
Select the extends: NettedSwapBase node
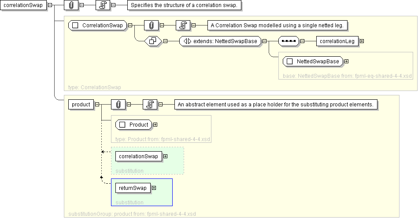(220, 41)
